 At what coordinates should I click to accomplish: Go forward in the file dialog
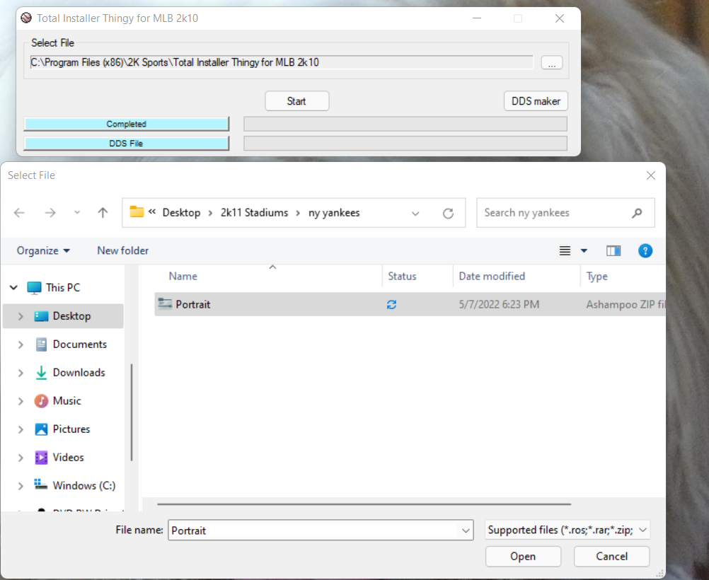click(x=50, y=212)
